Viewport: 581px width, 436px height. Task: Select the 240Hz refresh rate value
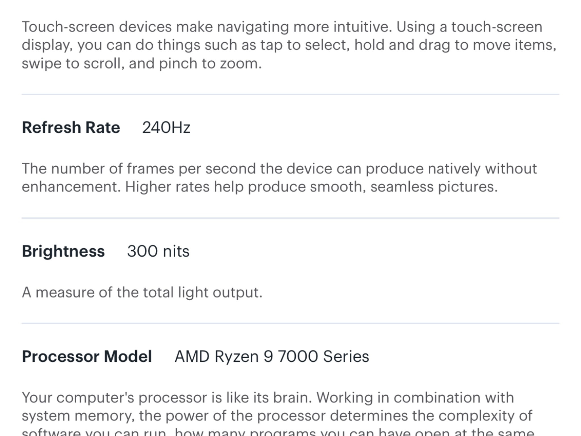(x=166, y=127)
